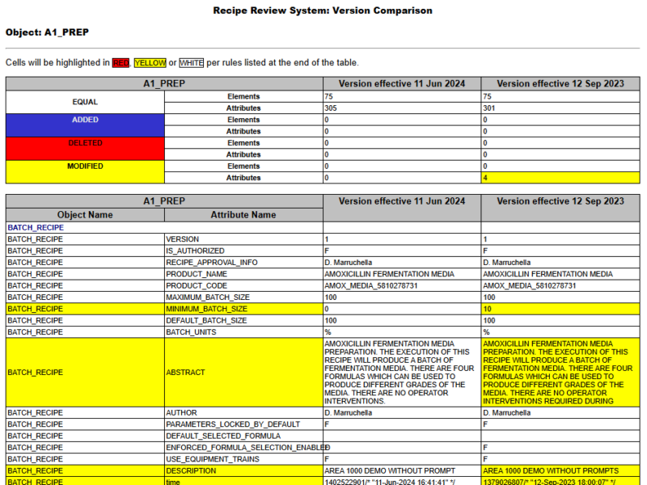The height and width of the screenshot is (485, 647).
Task: Select the 305 equal attributes value
Action: coord(402,108)
